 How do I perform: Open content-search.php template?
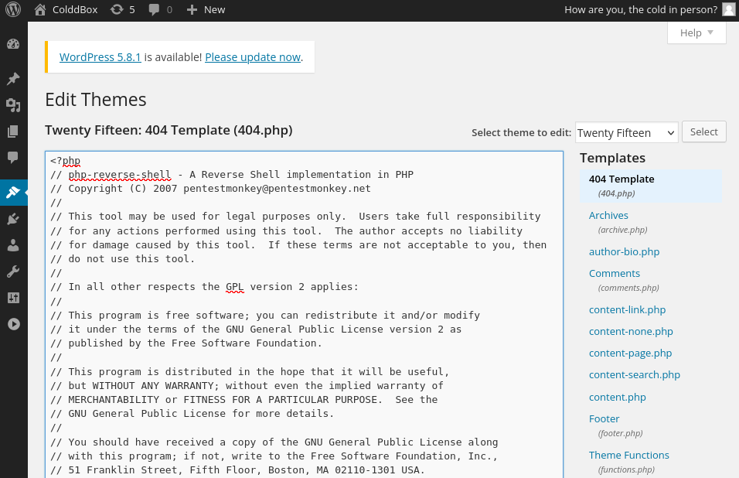pyautogui.click(x=635, y=375)
